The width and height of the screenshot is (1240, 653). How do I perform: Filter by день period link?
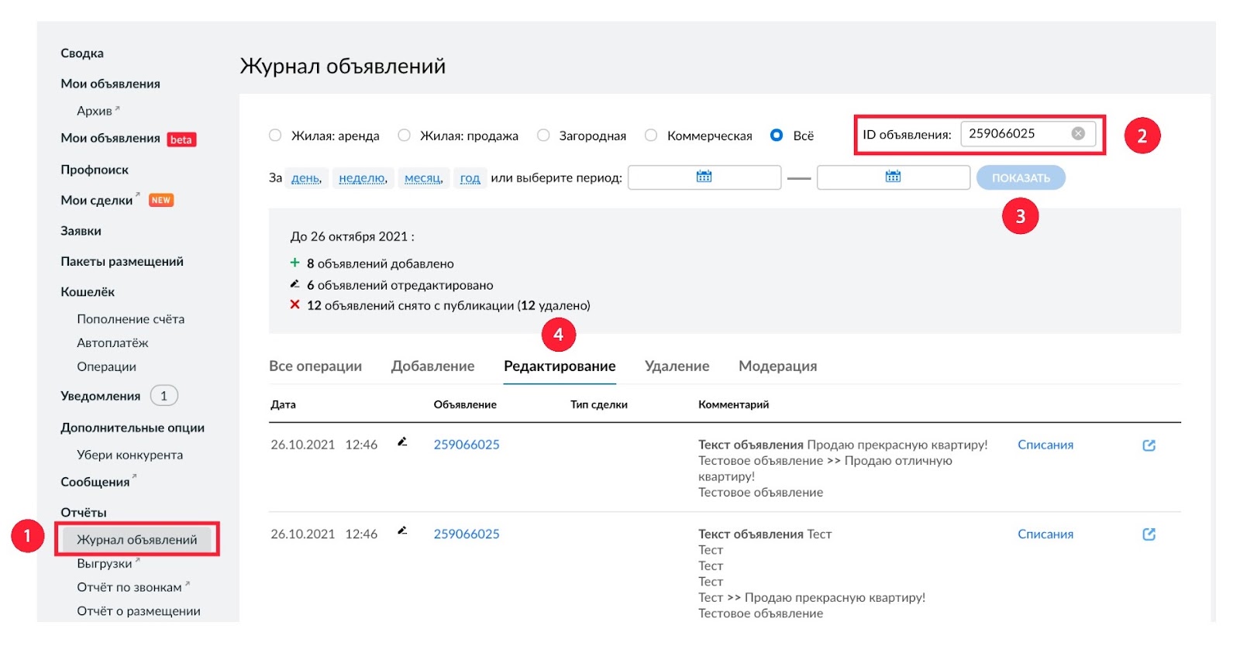tap(306, 178)
